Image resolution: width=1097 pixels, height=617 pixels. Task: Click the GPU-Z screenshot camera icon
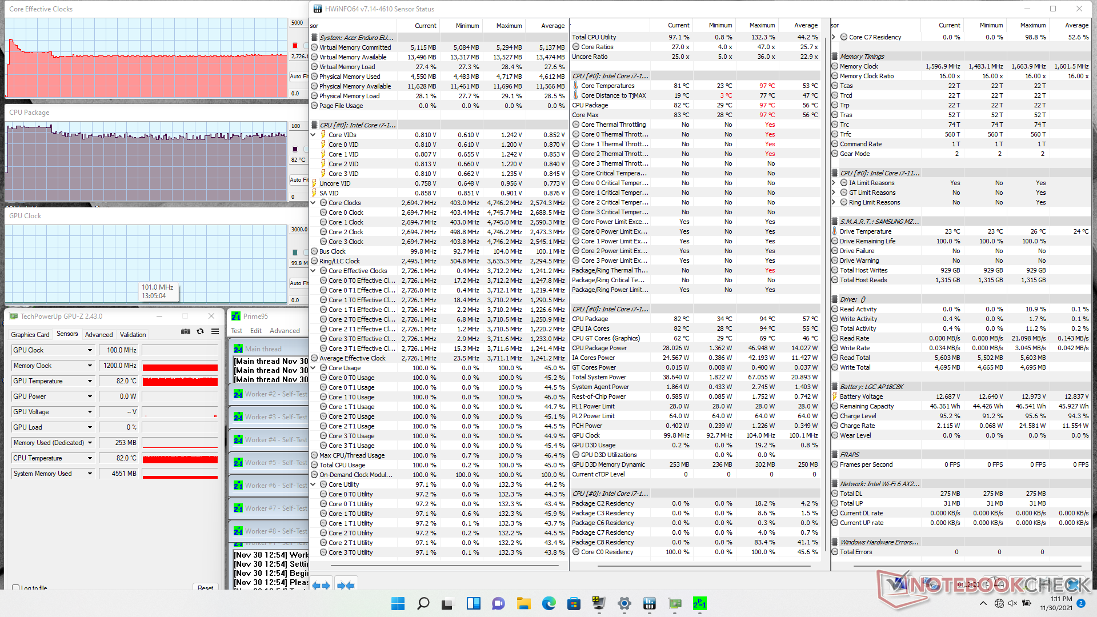click(x=186, y=331)
